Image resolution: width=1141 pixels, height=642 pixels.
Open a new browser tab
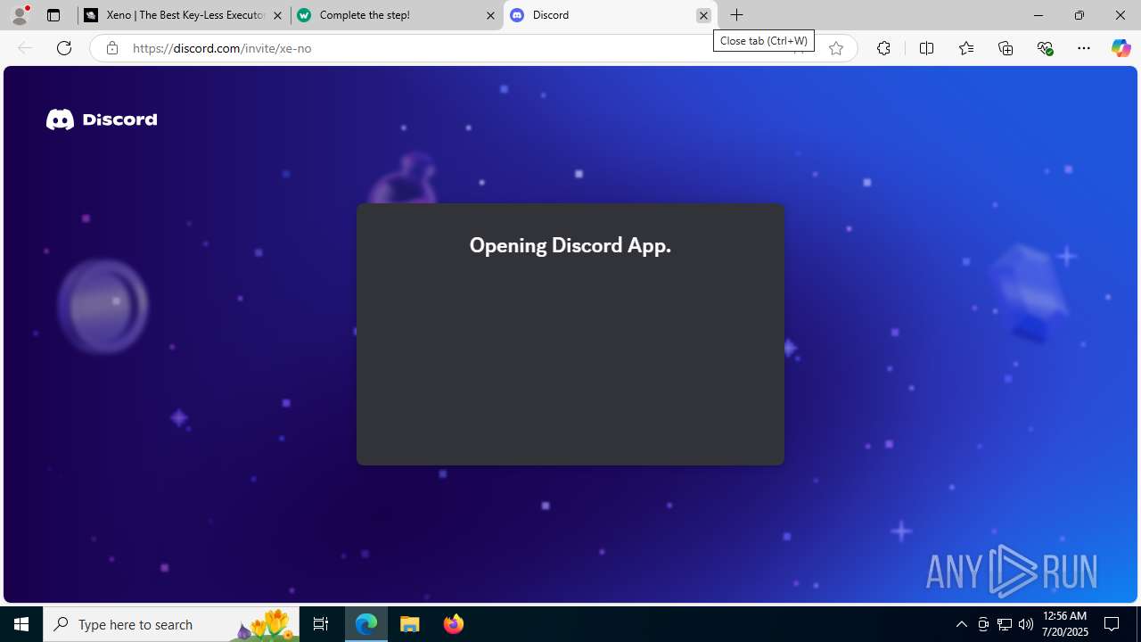coord(737,15)
